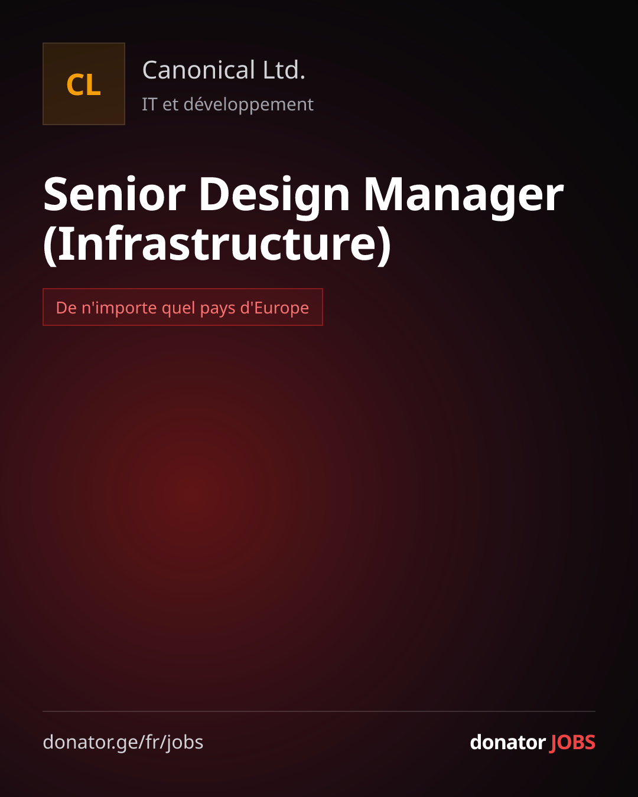
Task: Click the letter C in the CL logo
Action: [x=75, y=85]
